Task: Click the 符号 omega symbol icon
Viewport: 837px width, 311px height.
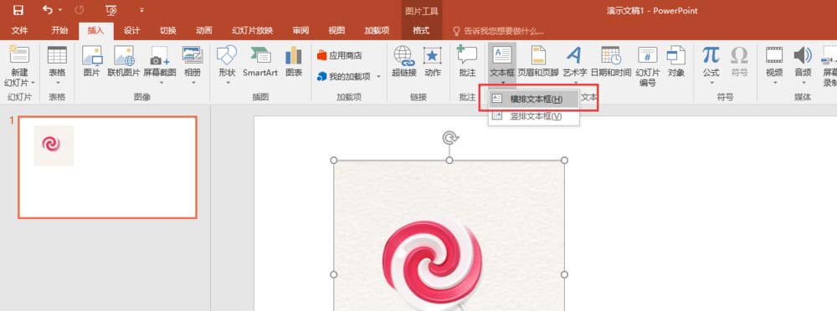Action: click(x=739, y=55)
